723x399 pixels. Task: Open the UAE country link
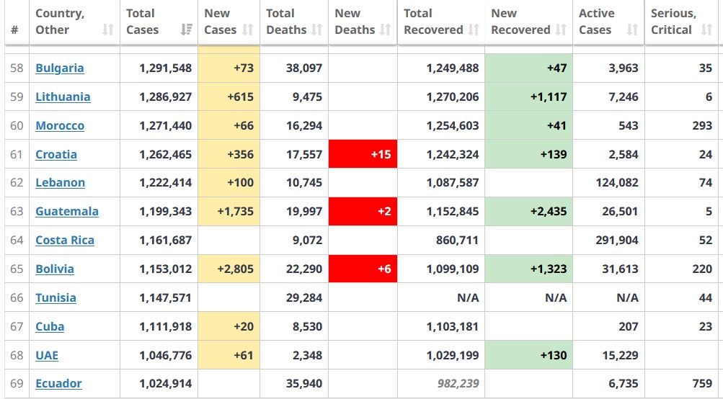(x=47, y=355)
